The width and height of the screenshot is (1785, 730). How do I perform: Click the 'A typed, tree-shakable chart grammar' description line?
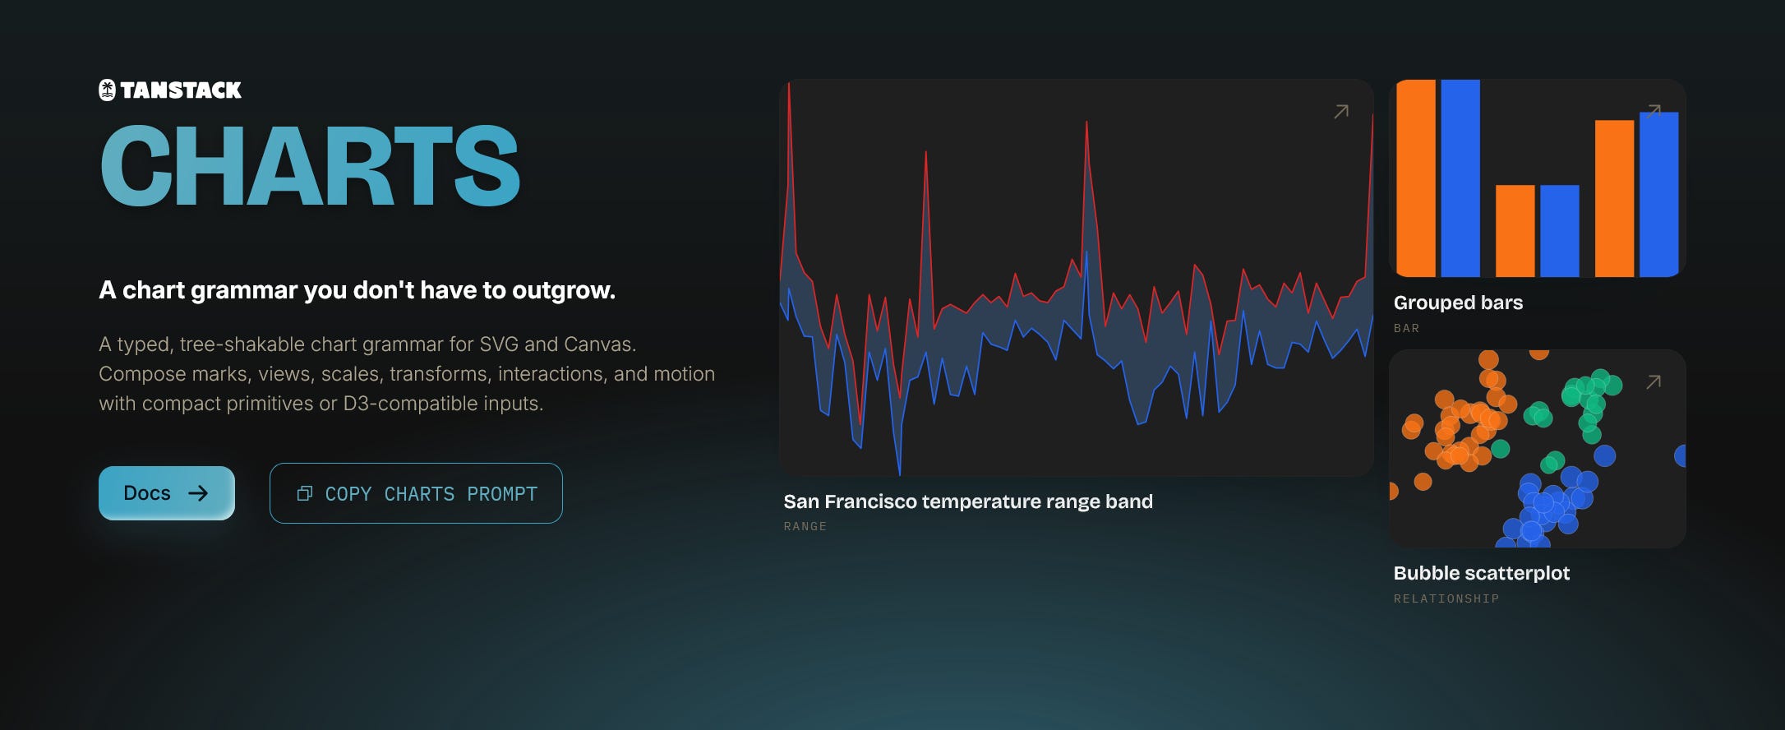click(367, 344)
